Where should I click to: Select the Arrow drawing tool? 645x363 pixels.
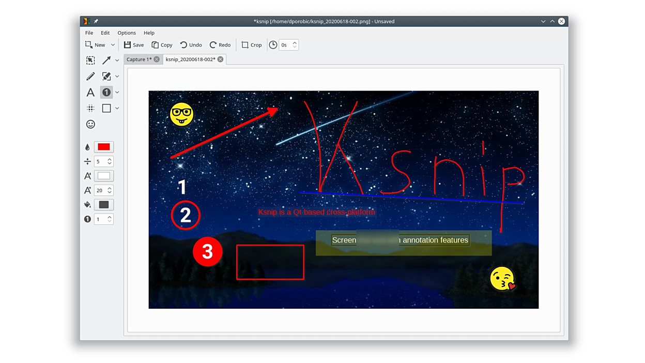tap(106, 60)
